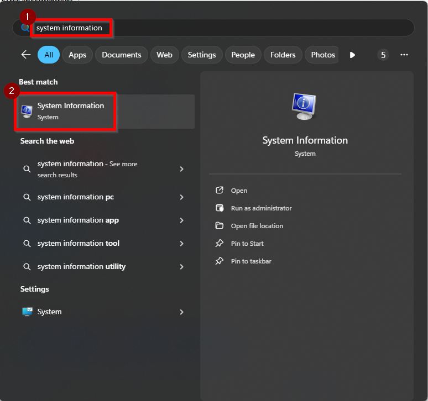Select the Photos filter tab
428x401 pixels.
tap(323, 55)
